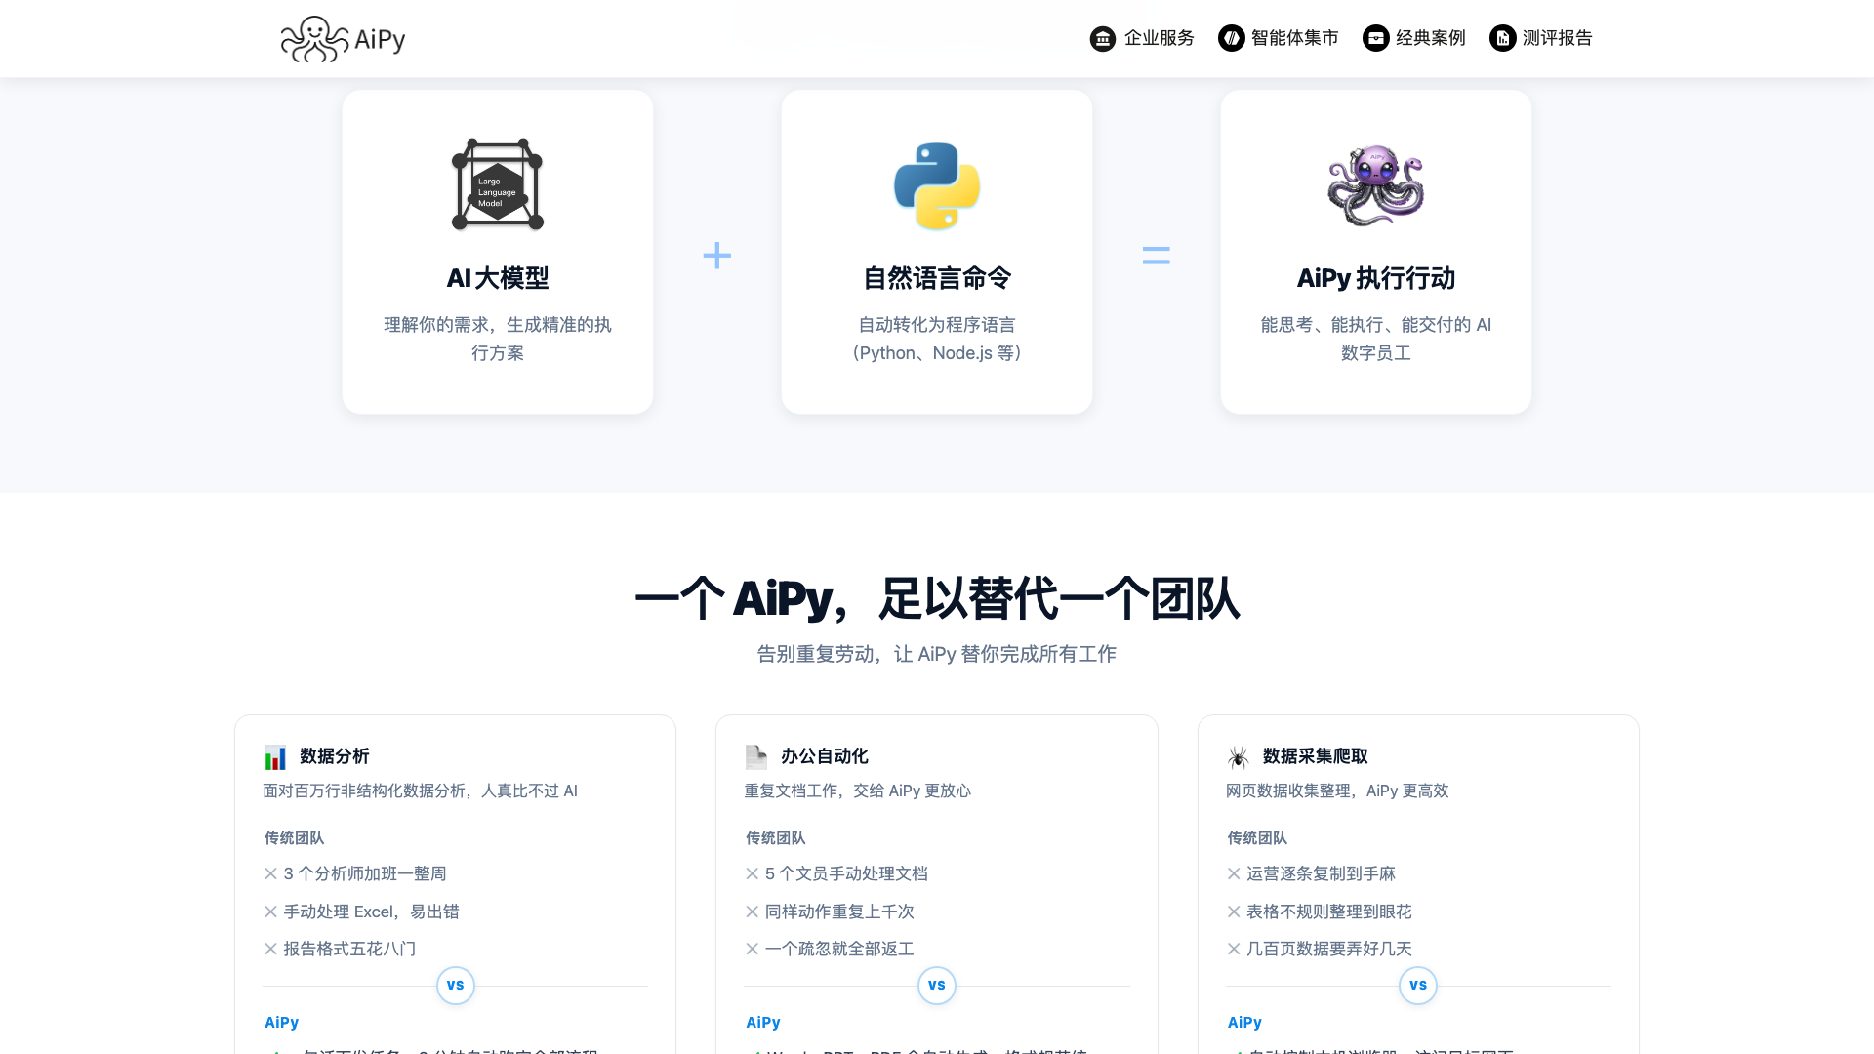The width and height of the screenshot is (1874, 1054).
Task: Click the VS badge in 办公自动化 card
Action: [x=937, y=986]
